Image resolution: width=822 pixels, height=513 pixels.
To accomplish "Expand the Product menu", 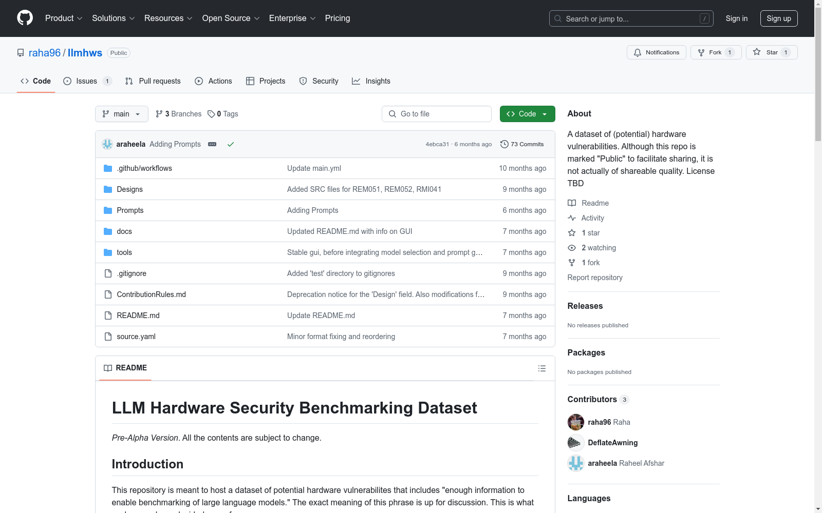I will (64, 18).
